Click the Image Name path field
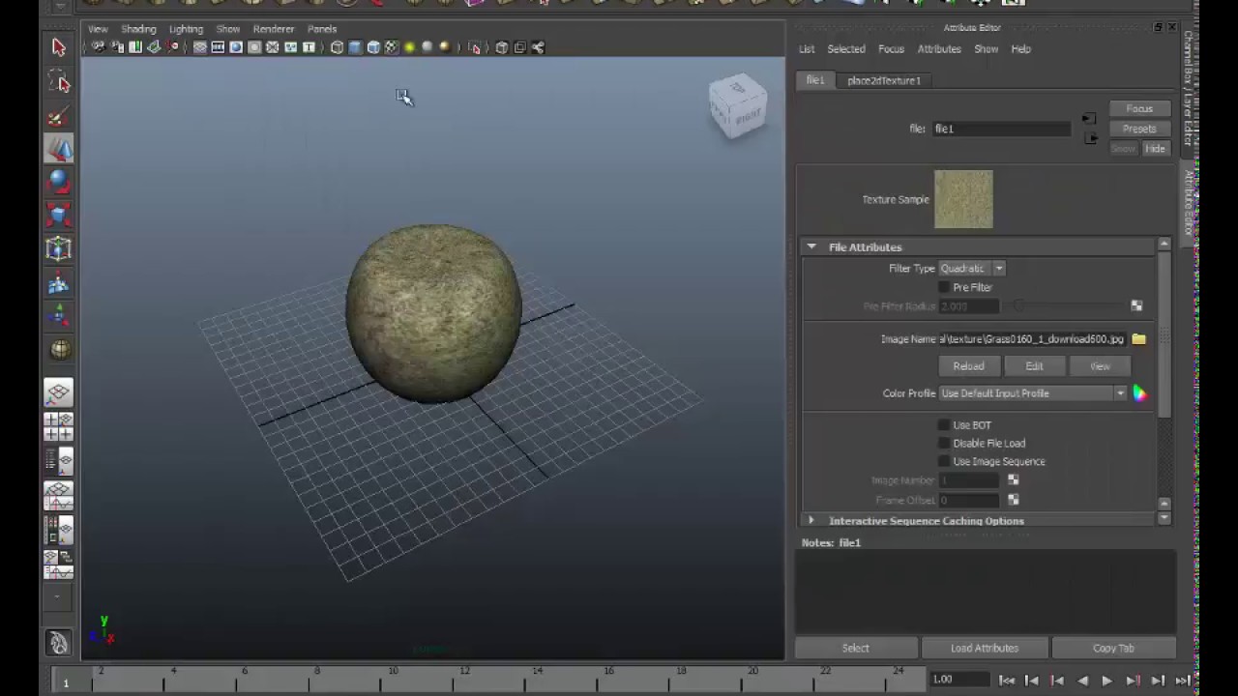1238x696 pixels. (1031, 339)
